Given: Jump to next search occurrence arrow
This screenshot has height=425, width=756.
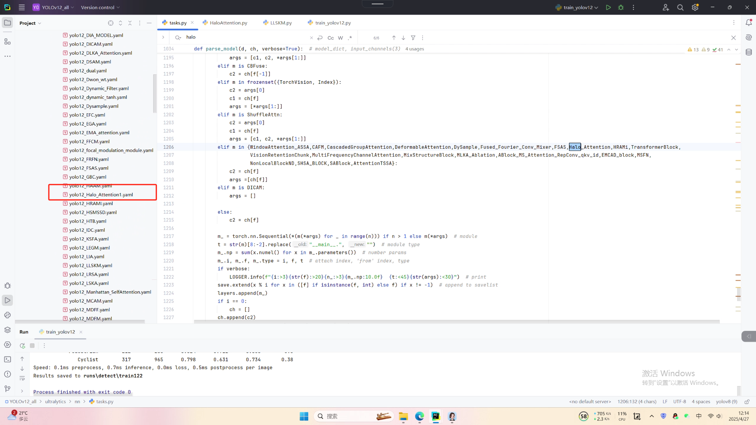Looking at the screenshot, I should [403, 38].
